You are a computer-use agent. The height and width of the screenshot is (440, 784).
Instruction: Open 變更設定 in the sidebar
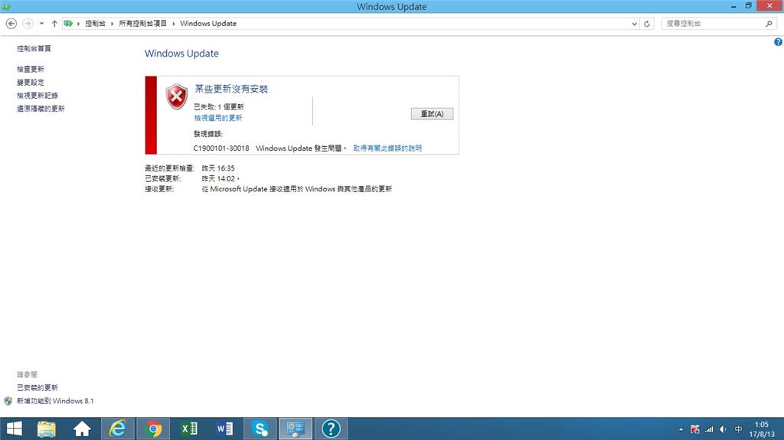click(x=31, y=82)
